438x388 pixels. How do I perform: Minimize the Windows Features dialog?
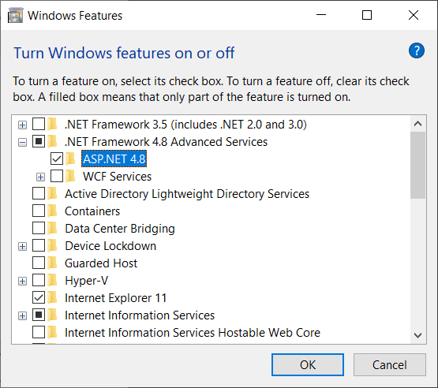click(321, 15)
